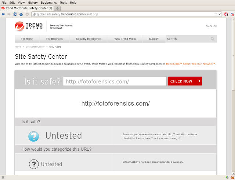The height and width of the screenshot is (180, 235).
Task: Click the URL Rating breadcrumb text
Action: pyautogui.click(x=55, y=47)
